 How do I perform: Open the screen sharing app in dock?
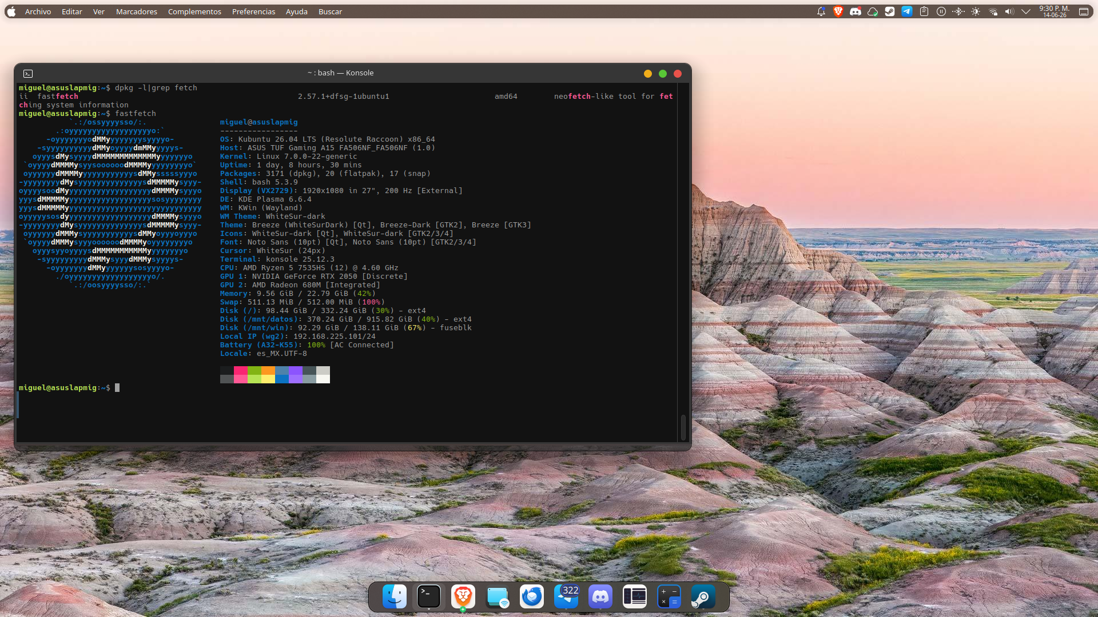click(x=498, y=597)
